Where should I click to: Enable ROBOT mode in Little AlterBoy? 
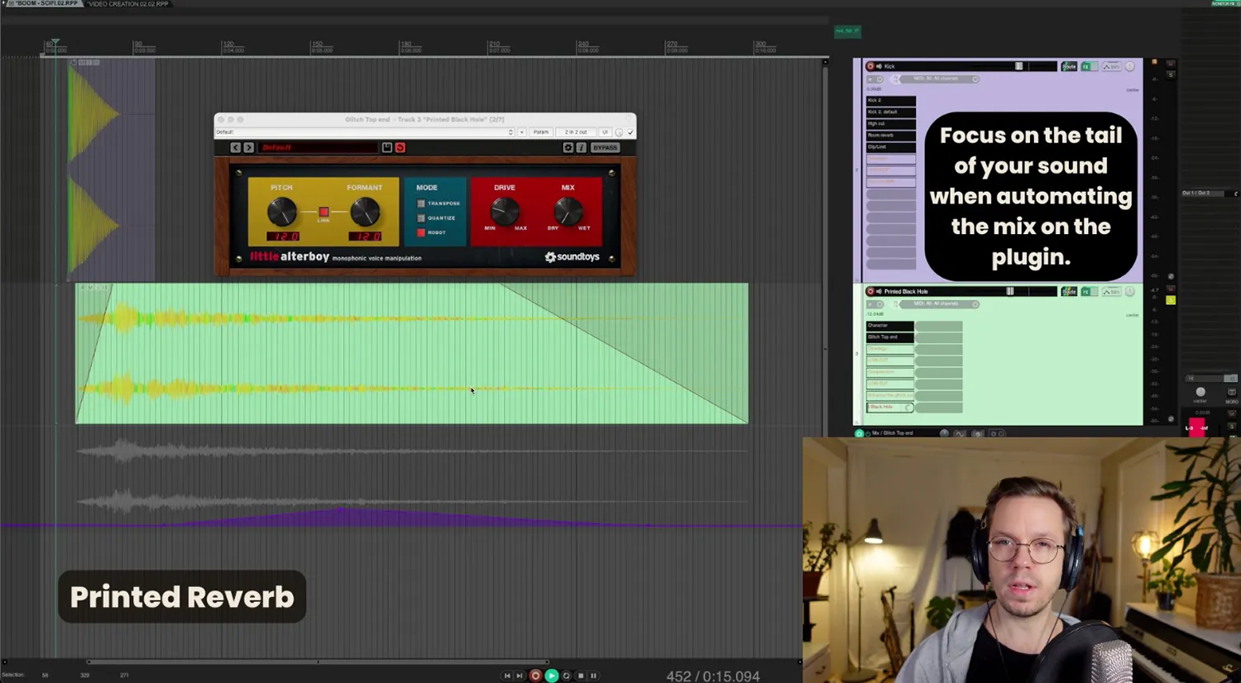point(422,232)
